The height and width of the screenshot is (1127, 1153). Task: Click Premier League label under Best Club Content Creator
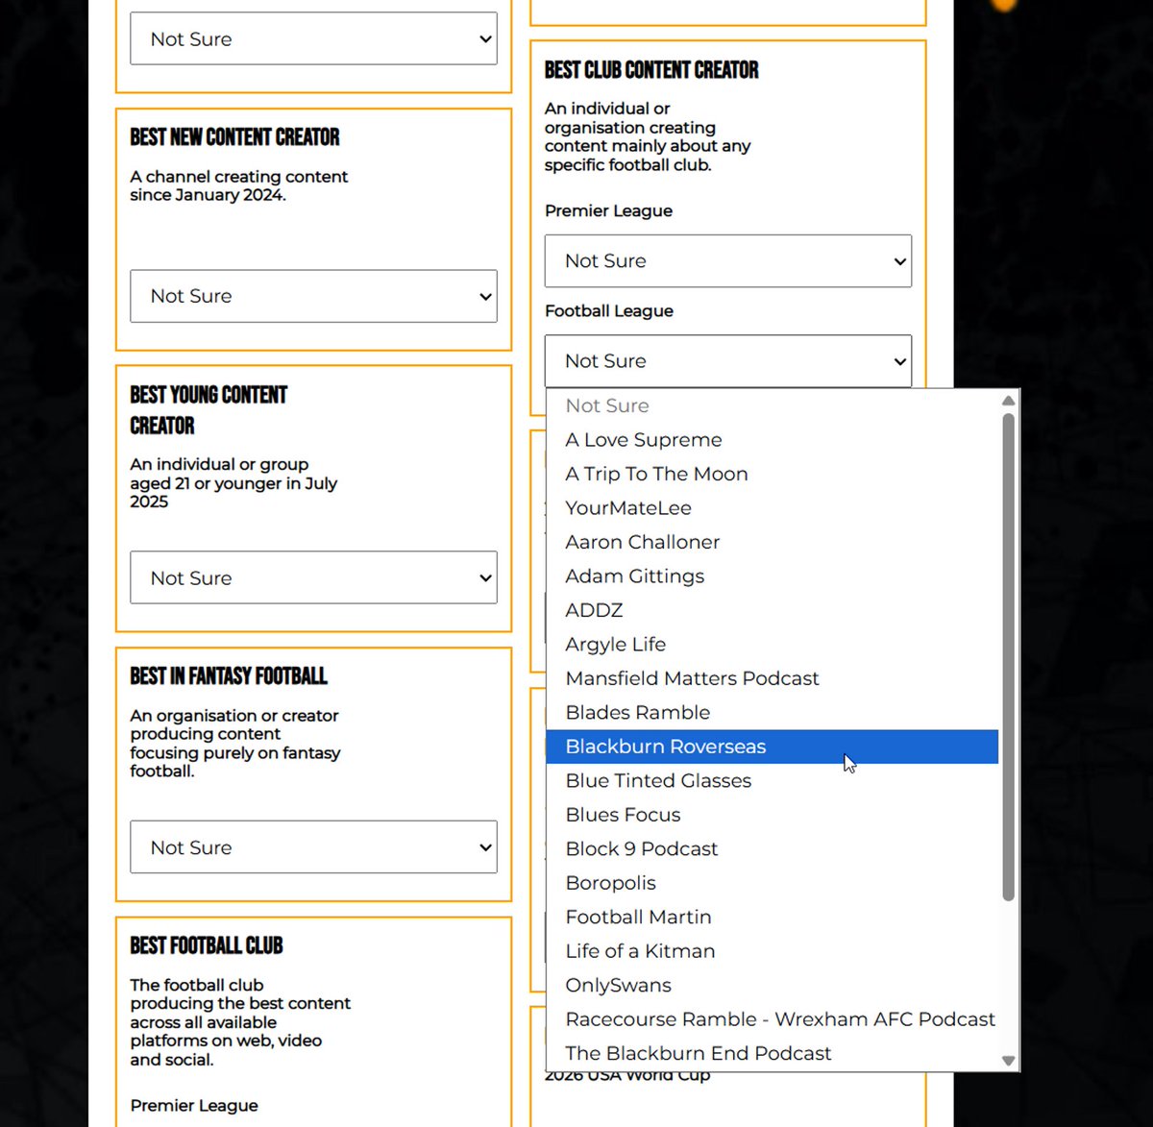pyautogui.click(x=608, y=211)
